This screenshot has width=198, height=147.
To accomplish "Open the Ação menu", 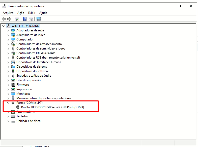I will tap(21, 13).
